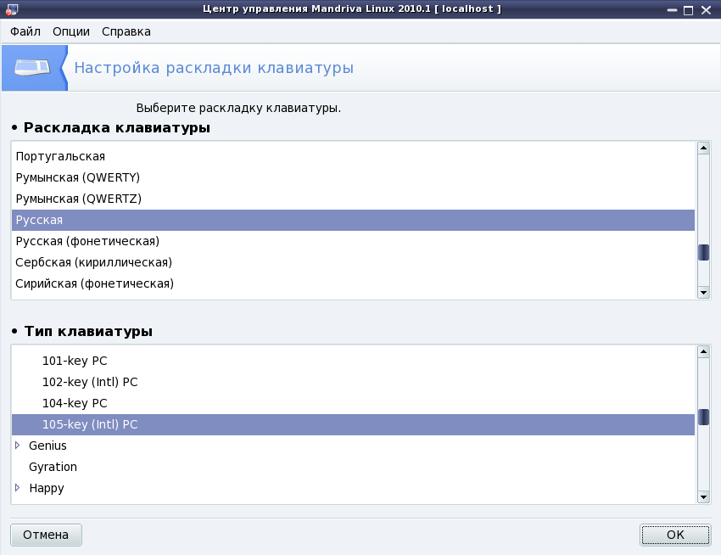Pick the 104-key PC keyboard type
Screen dimensions: 721x555
point(353,403)
